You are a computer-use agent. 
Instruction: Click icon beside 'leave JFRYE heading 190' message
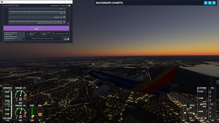tap(64, 12)
